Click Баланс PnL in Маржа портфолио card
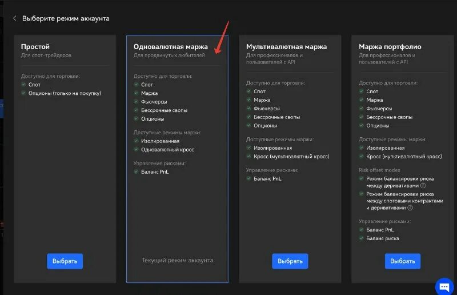The width and height of the screenshot is (457, 295). click(380, 230)
